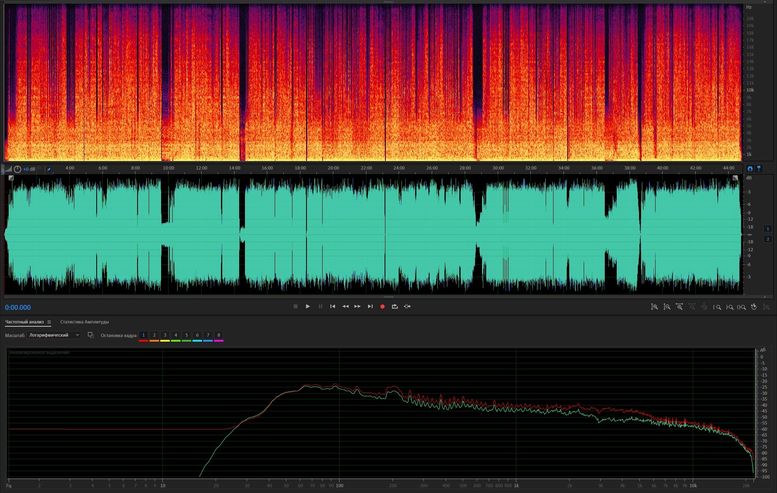Screen dimensions: 777x493
Task: Click the HUD volume gain knob
Action: pyautogui.click(x=17, y=169)
